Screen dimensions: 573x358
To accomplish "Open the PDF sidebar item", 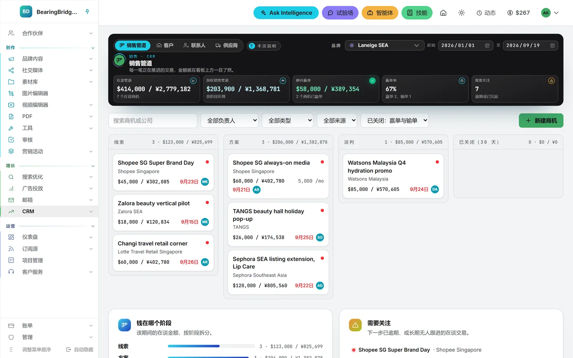I will click(x=50, y=116).
